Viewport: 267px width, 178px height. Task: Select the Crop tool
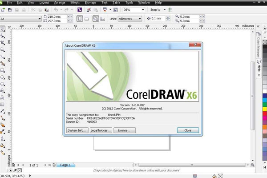2,43
